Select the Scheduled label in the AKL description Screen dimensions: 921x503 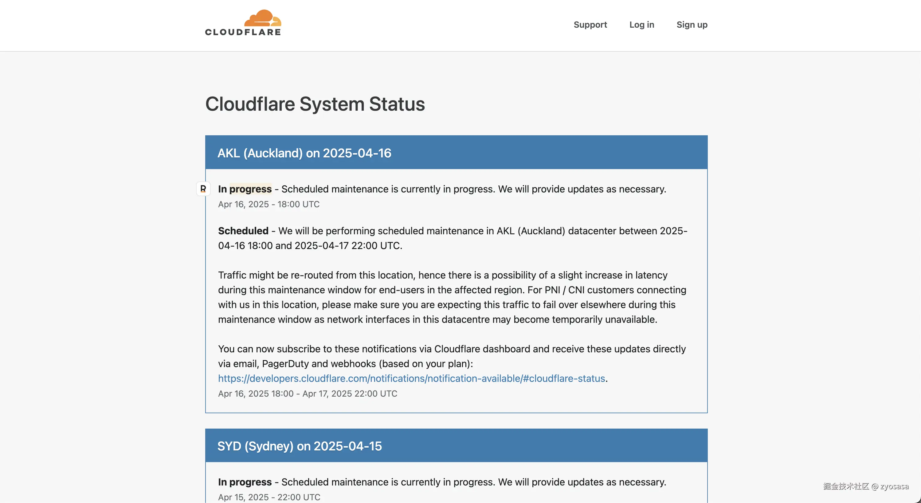click(243, 231)
